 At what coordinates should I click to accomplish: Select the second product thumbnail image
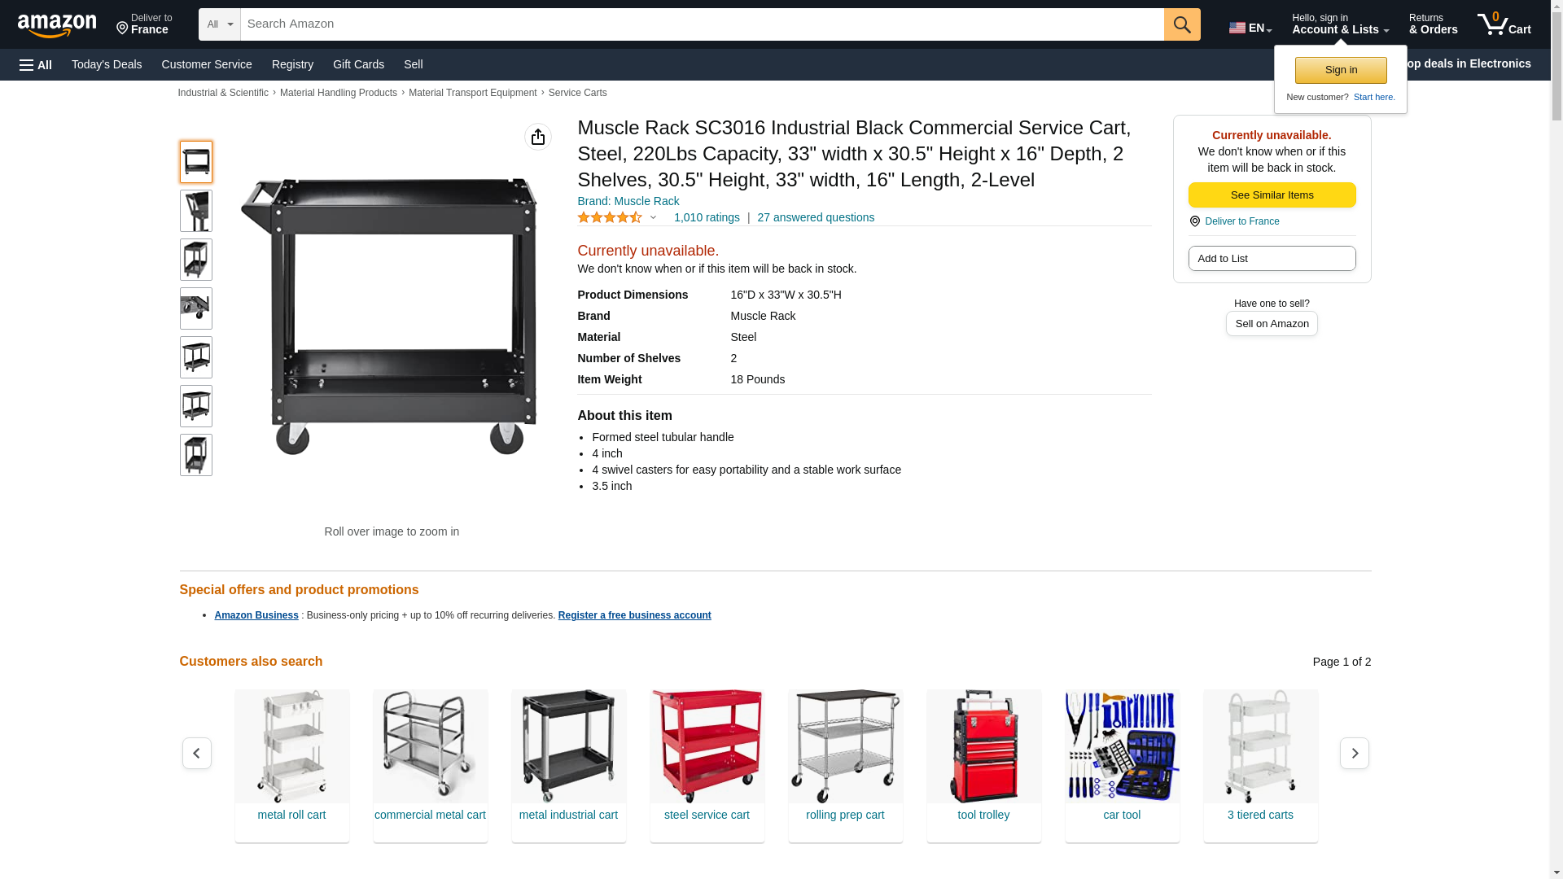(x=196, y=211)
